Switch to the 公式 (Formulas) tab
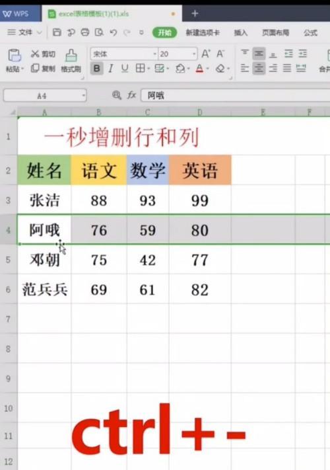The height and width of the screenshot is (470, 330). (310, 32)
